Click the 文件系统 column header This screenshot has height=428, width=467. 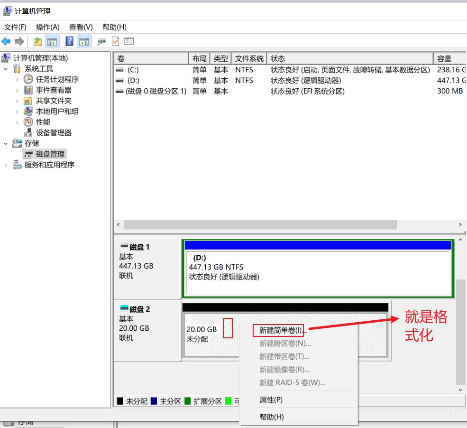click(249, 59)
